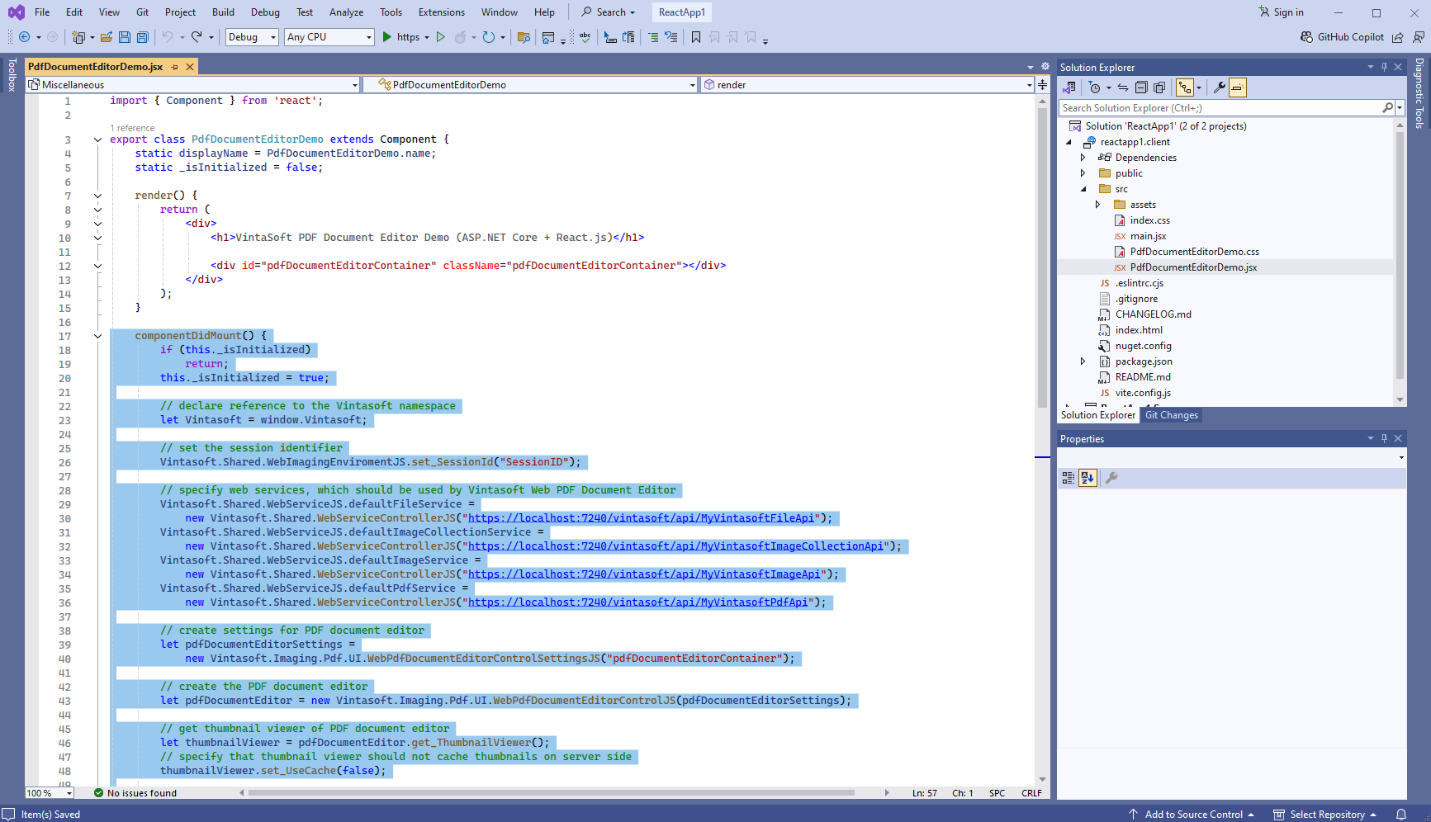Open the Extensions menu
The width and height of the screenshot is (1431, 822).
point(442,12)
